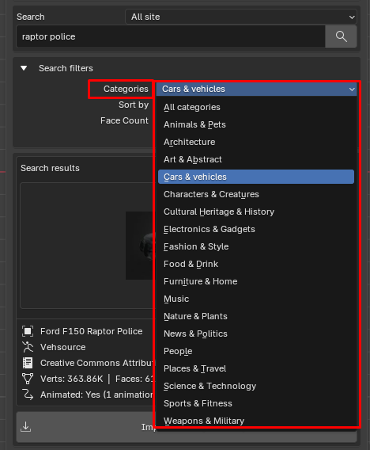370x450 pixels.
Task: Pick Places & Travel category
Action: (256, 368)
